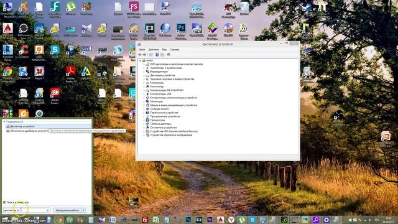Screen dimensions: 398x224
Task: Expand the Контроллеры USB category
Action: 144,94
